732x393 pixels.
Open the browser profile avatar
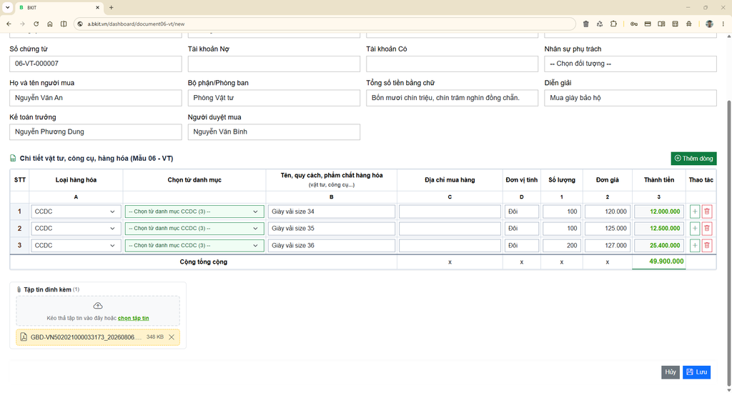click(709, 24)
